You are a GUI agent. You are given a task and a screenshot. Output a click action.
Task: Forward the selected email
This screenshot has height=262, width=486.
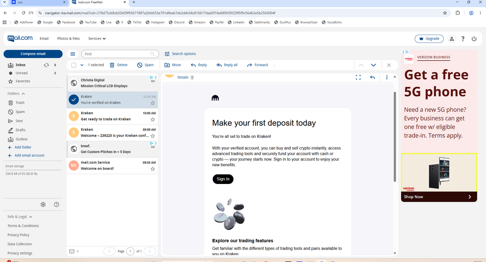[x=257, y=65]
